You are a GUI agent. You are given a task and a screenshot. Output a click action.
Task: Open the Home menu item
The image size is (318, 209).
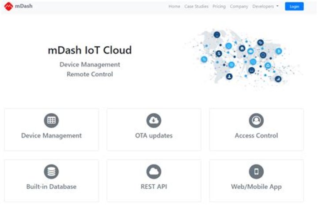(174, 7)
